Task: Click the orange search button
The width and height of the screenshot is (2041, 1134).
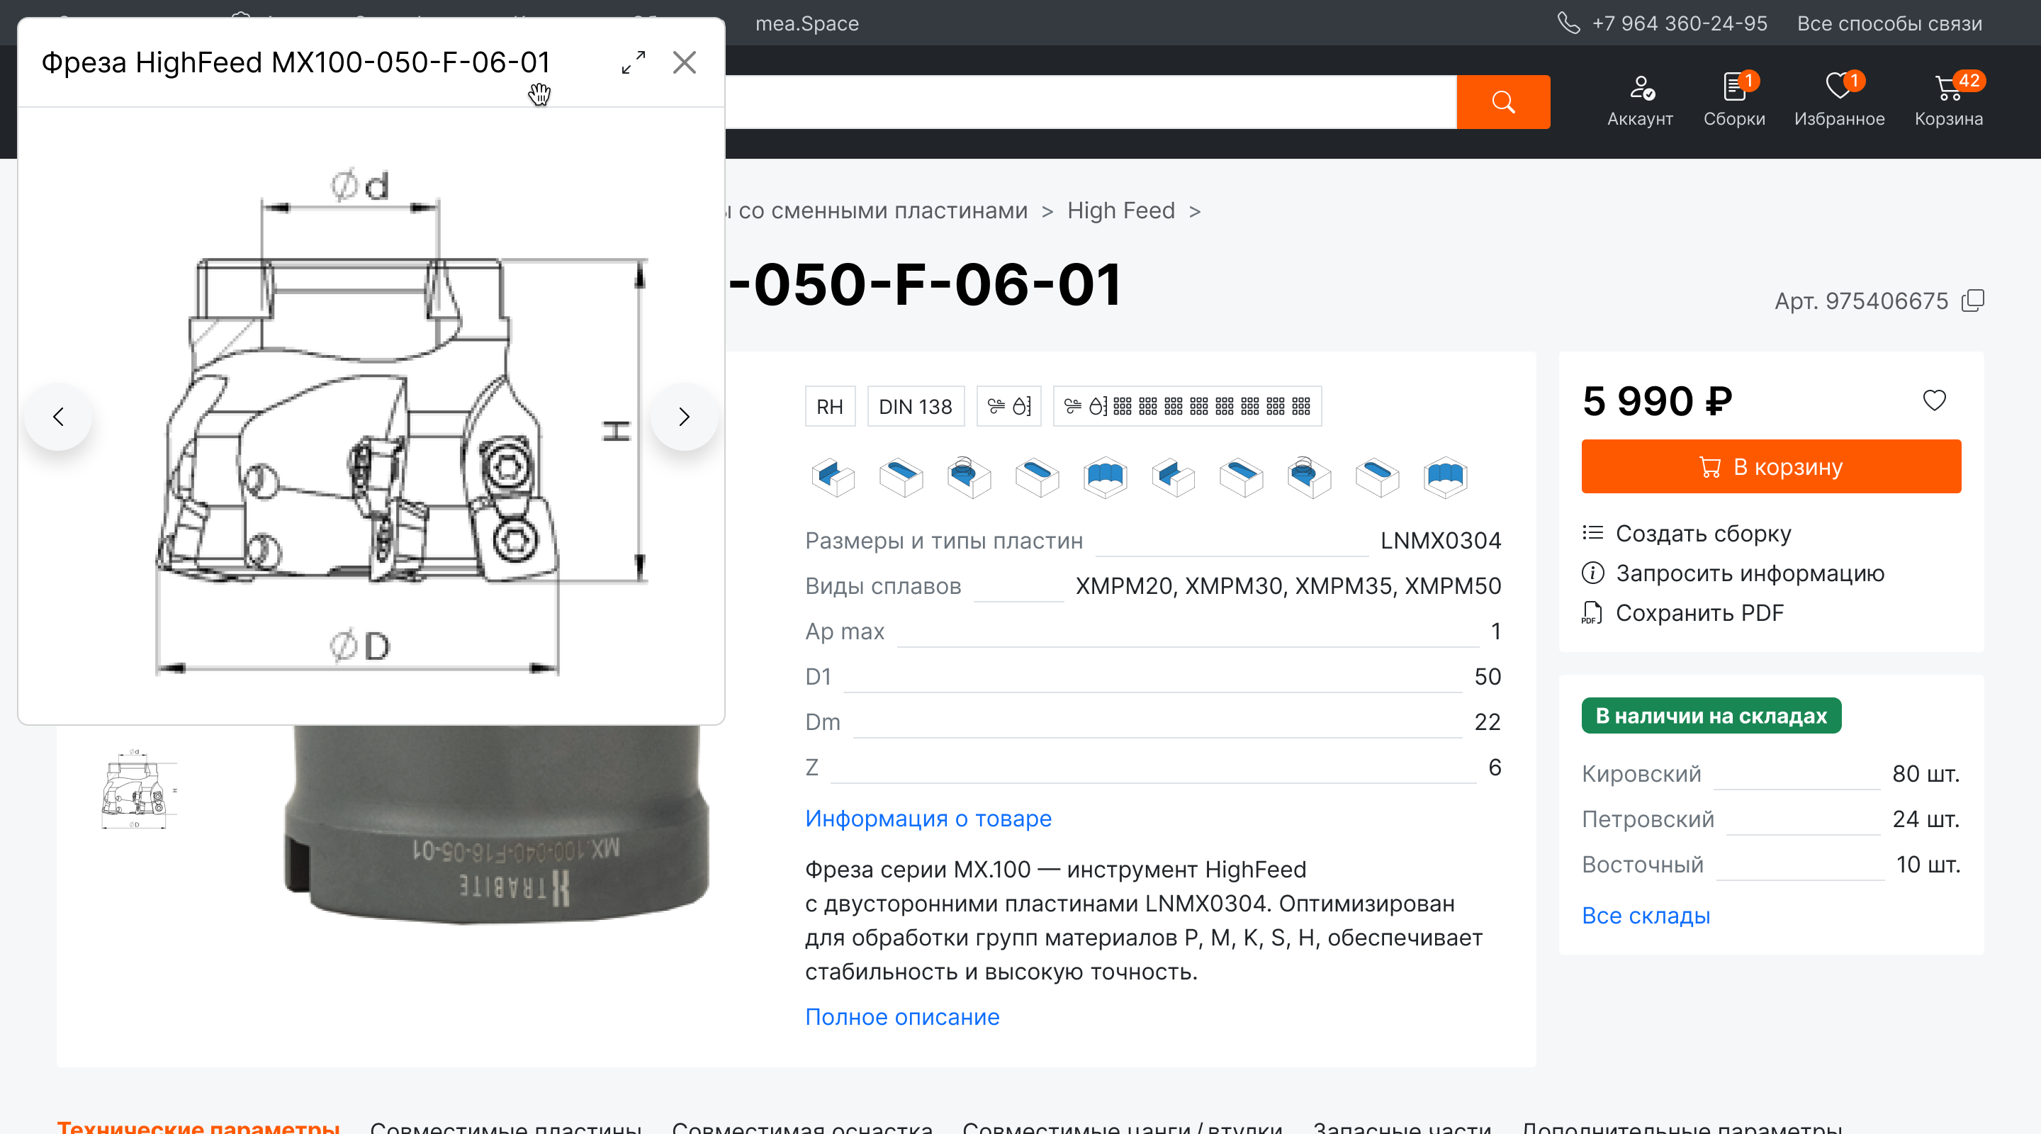Action: (1502, 101)
